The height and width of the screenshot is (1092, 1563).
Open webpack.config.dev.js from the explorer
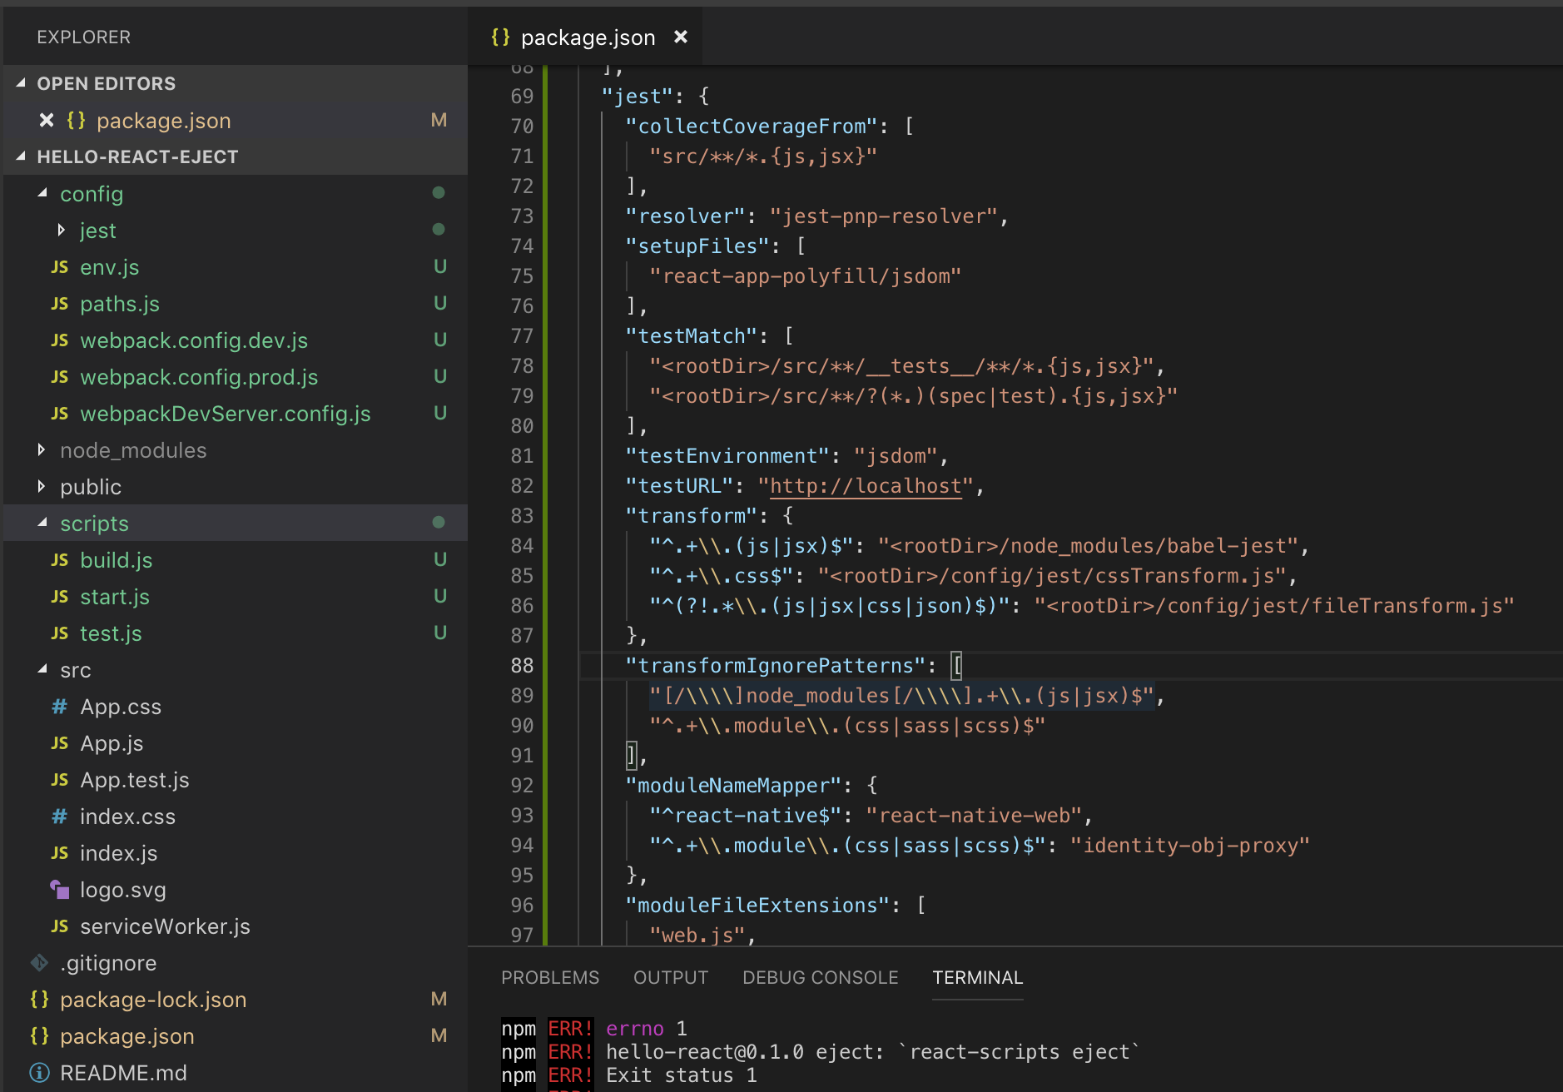[193, 340]
